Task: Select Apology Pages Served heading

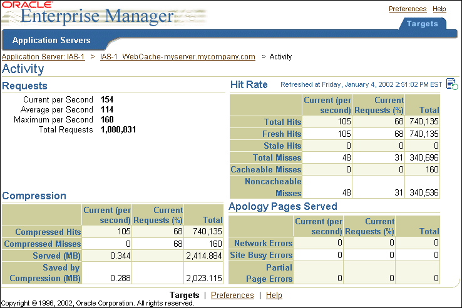Action: [x=283, y=207]
